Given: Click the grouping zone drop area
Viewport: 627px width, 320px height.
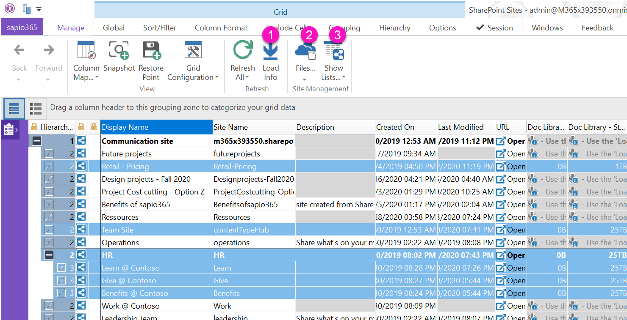Looking at the screenshot, I should [337, 107].
